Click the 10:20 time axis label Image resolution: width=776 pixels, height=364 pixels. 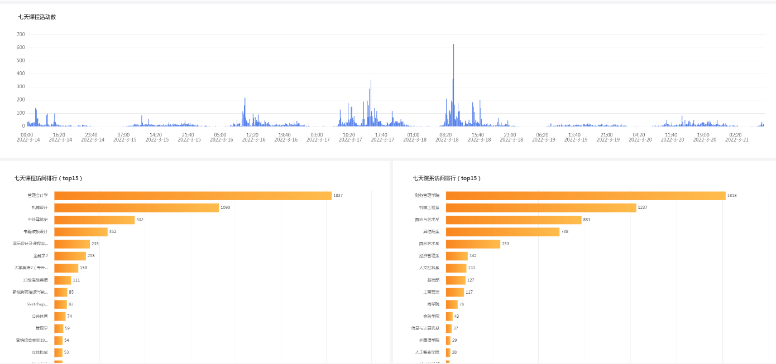(349, 135)
